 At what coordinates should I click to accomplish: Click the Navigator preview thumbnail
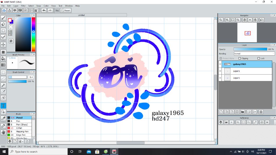[247, 33]
